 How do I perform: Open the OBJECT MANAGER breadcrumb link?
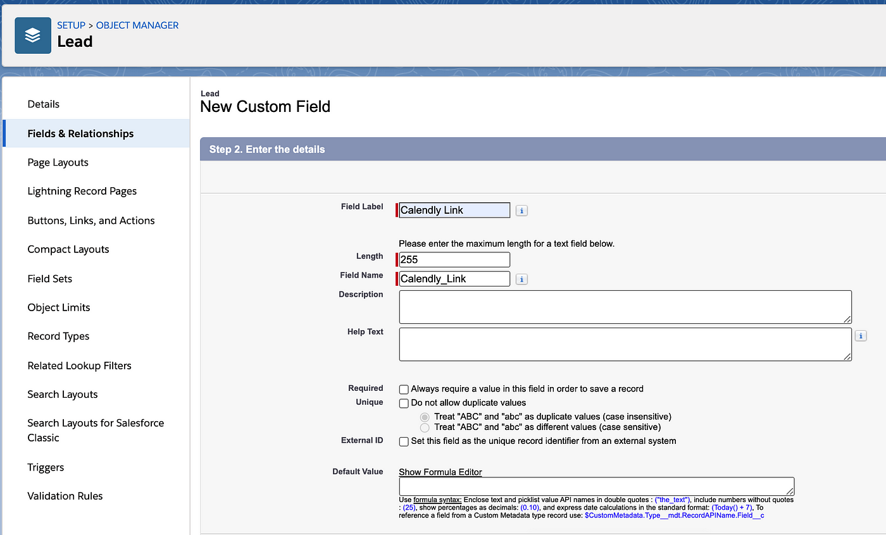[x=137, y=25]
